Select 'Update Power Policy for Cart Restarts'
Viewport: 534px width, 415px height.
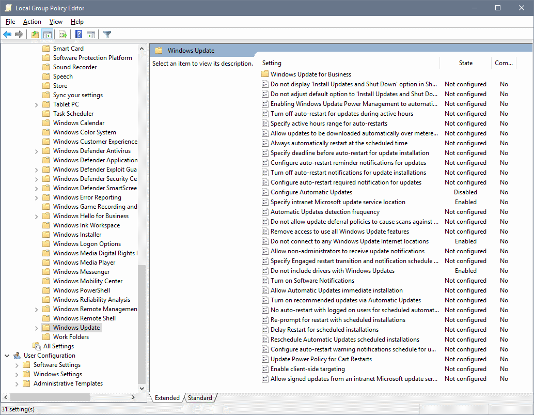click(x=321, y=359)
